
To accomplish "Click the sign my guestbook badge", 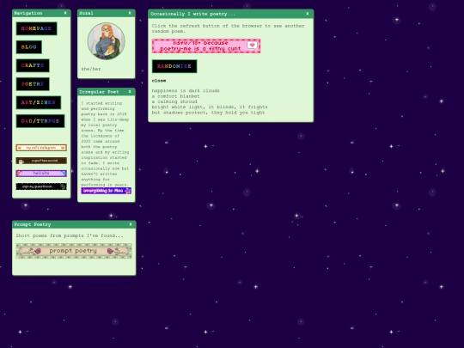I will pos(41,186).
